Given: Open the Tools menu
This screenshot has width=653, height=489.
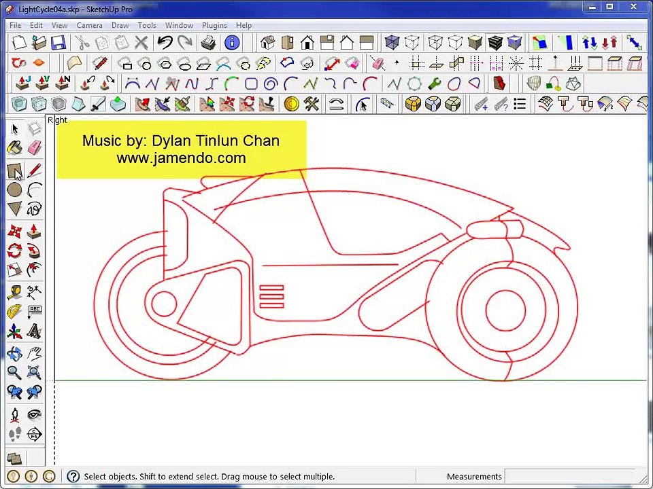Looking at the screenshot, I should (x=147, y=25).
